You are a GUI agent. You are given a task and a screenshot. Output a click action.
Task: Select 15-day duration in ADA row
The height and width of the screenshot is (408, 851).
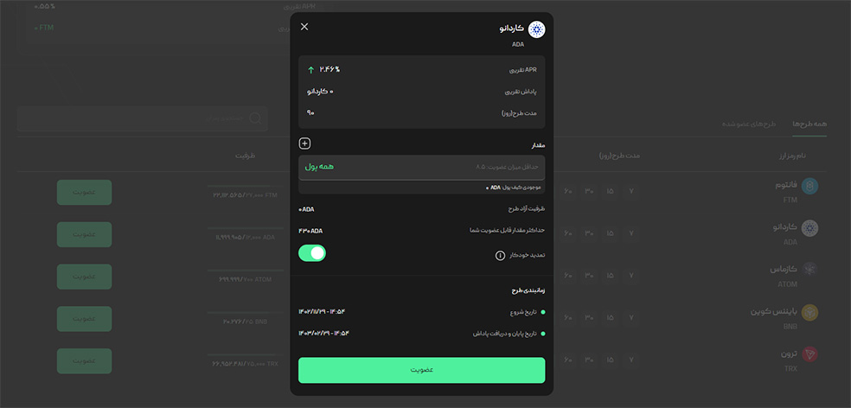click(610, 233)
